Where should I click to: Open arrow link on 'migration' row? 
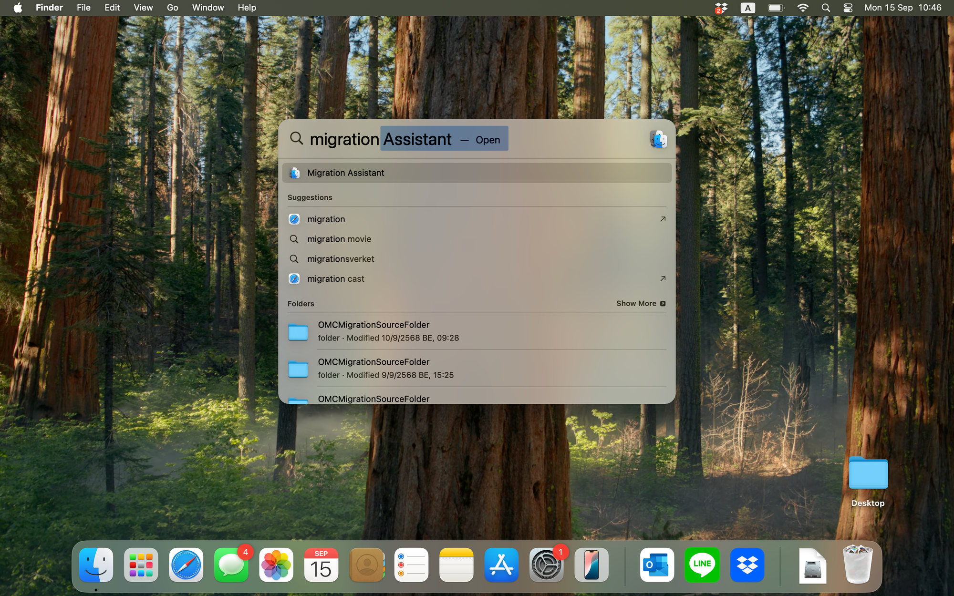[663, 219]
